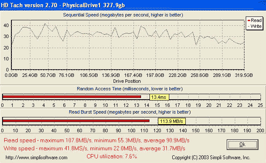The image size is (266, 163).
Task: Click the 13.4ms access time label
Action: coord(159,97)
